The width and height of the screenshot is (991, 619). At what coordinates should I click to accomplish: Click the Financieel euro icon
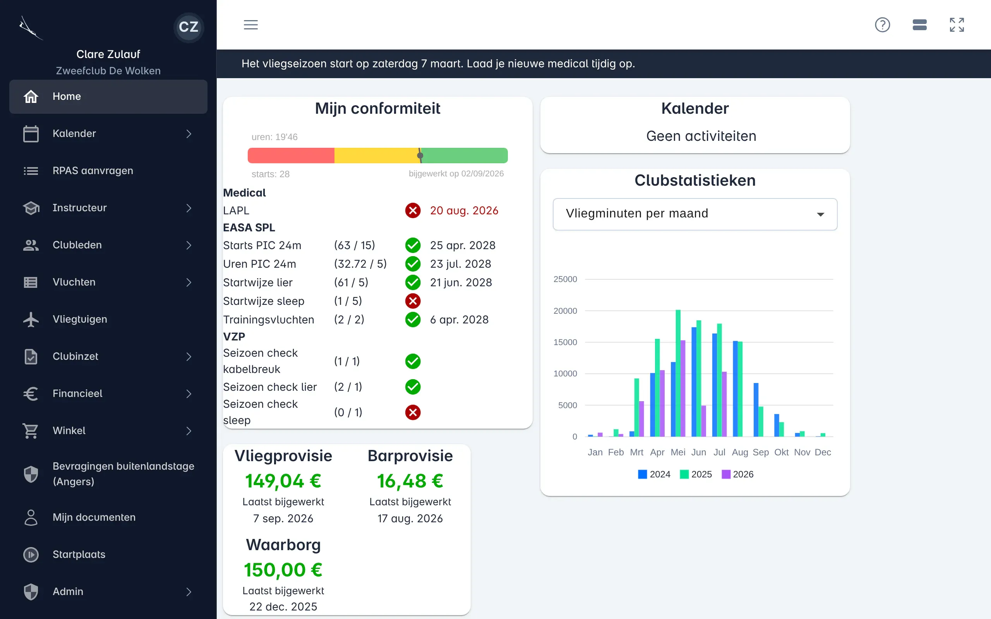[31, 394]
